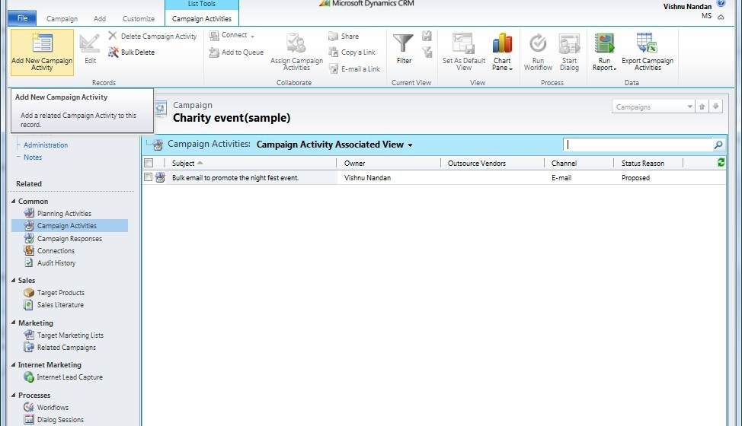Collapse the ribbon with the chevron
742x426 pixels.
tap(721, 17)
